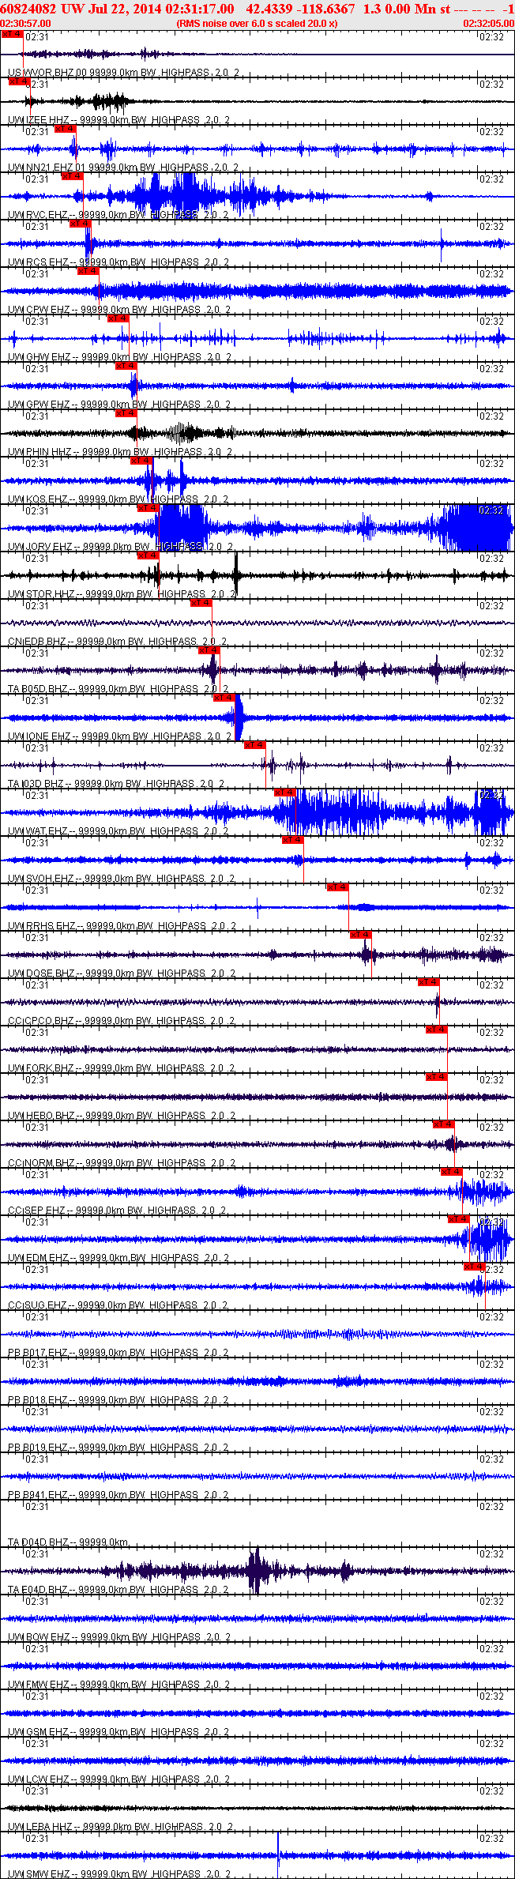Select the TA D04D BHZ station label
This screenshot has height=1879, width=515.
[69, 1542]
